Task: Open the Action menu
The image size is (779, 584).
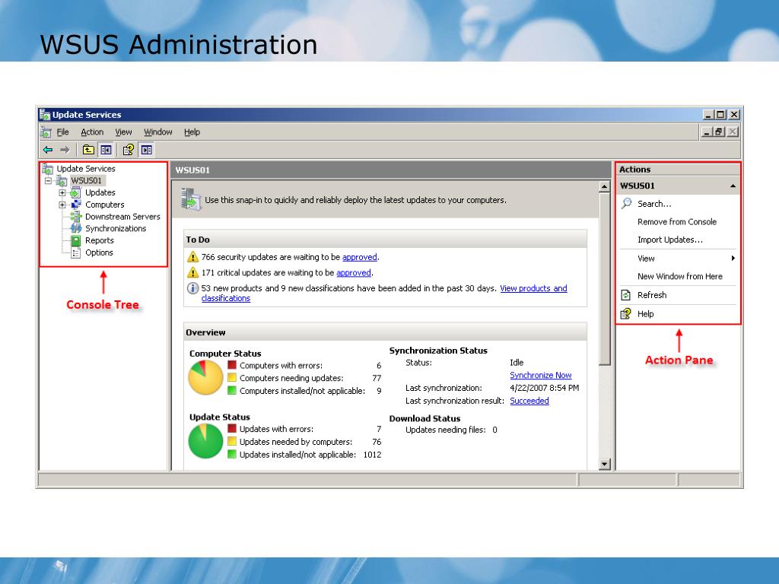Action: click(92, 132)
